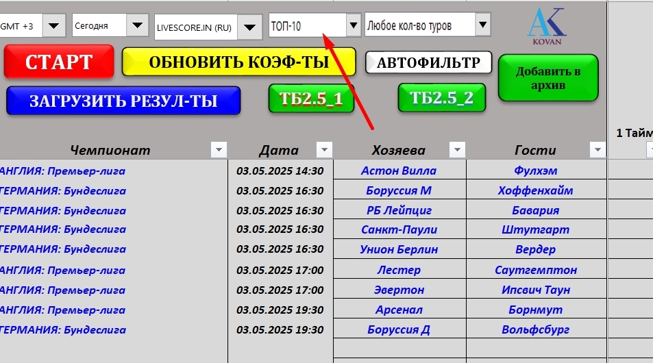Select the Фулхэм cell
Image resolution: width=653 pixels, height=363 pixels.
536,171
